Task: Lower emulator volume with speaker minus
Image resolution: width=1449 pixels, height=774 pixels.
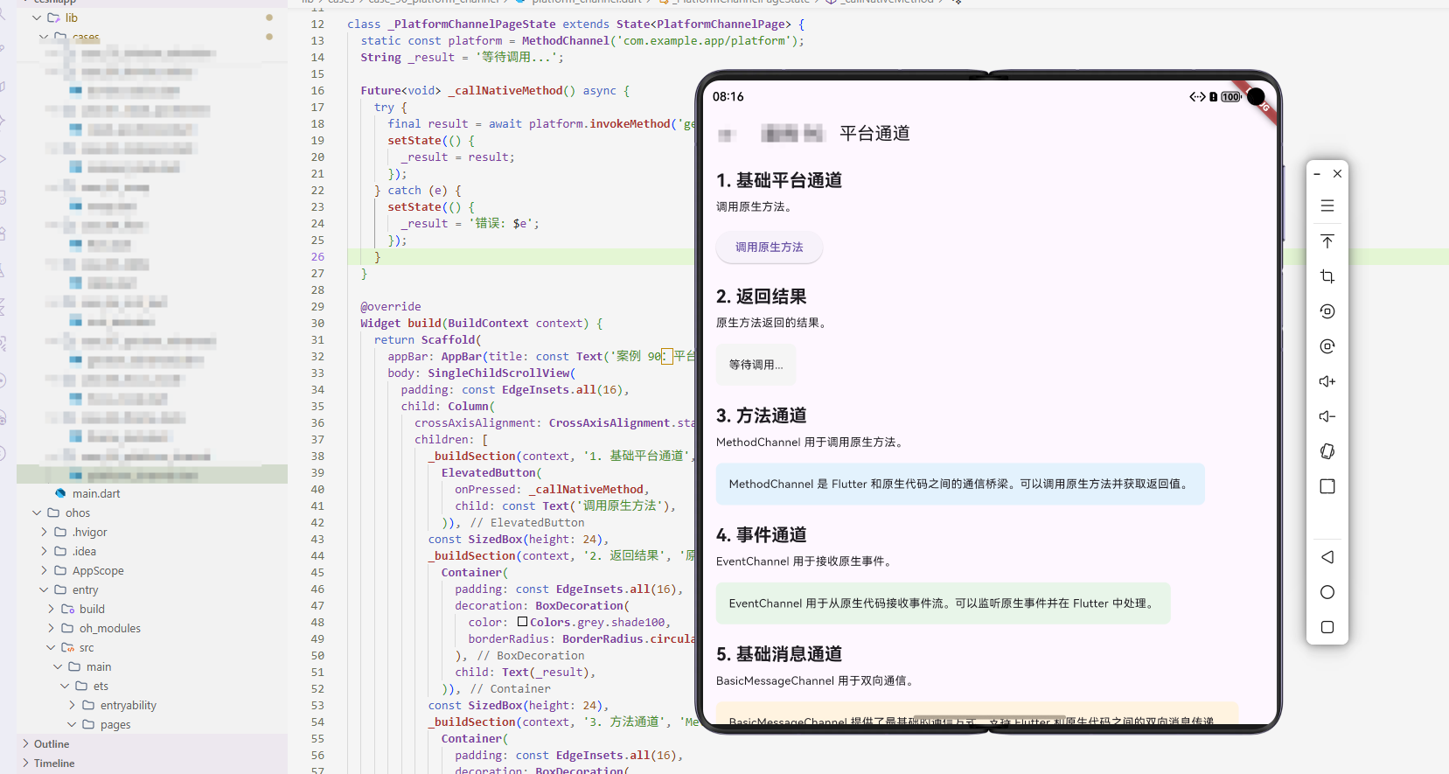Action: [1327, 416]
